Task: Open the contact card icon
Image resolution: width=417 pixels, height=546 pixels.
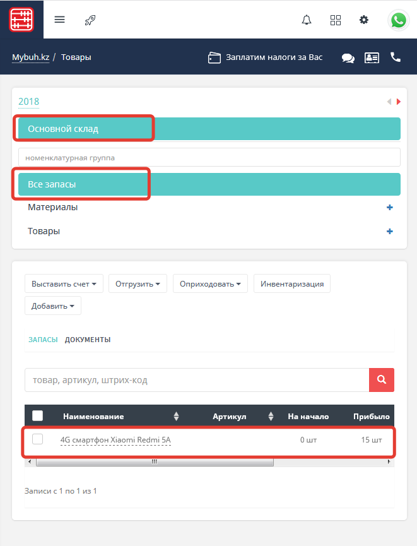Action: coord(372,58)
